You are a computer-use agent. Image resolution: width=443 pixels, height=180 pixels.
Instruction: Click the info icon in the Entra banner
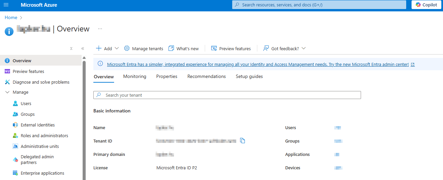tap(100, 64)
